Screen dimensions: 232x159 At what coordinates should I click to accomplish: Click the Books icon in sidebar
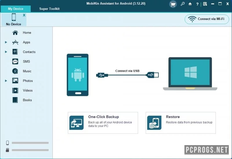[15, 100]
